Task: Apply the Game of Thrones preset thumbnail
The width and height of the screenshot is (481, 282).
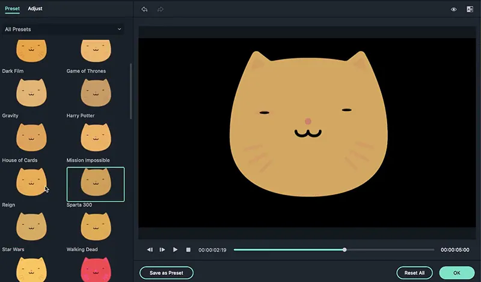Action: pyautogui.click(x=96, y=51)
